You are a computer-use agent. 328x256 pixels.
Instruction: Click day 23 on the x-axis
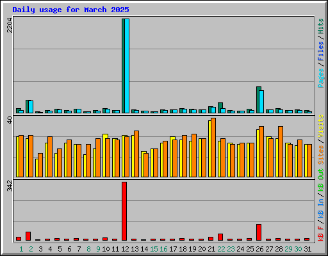click(x=231, y=249)
